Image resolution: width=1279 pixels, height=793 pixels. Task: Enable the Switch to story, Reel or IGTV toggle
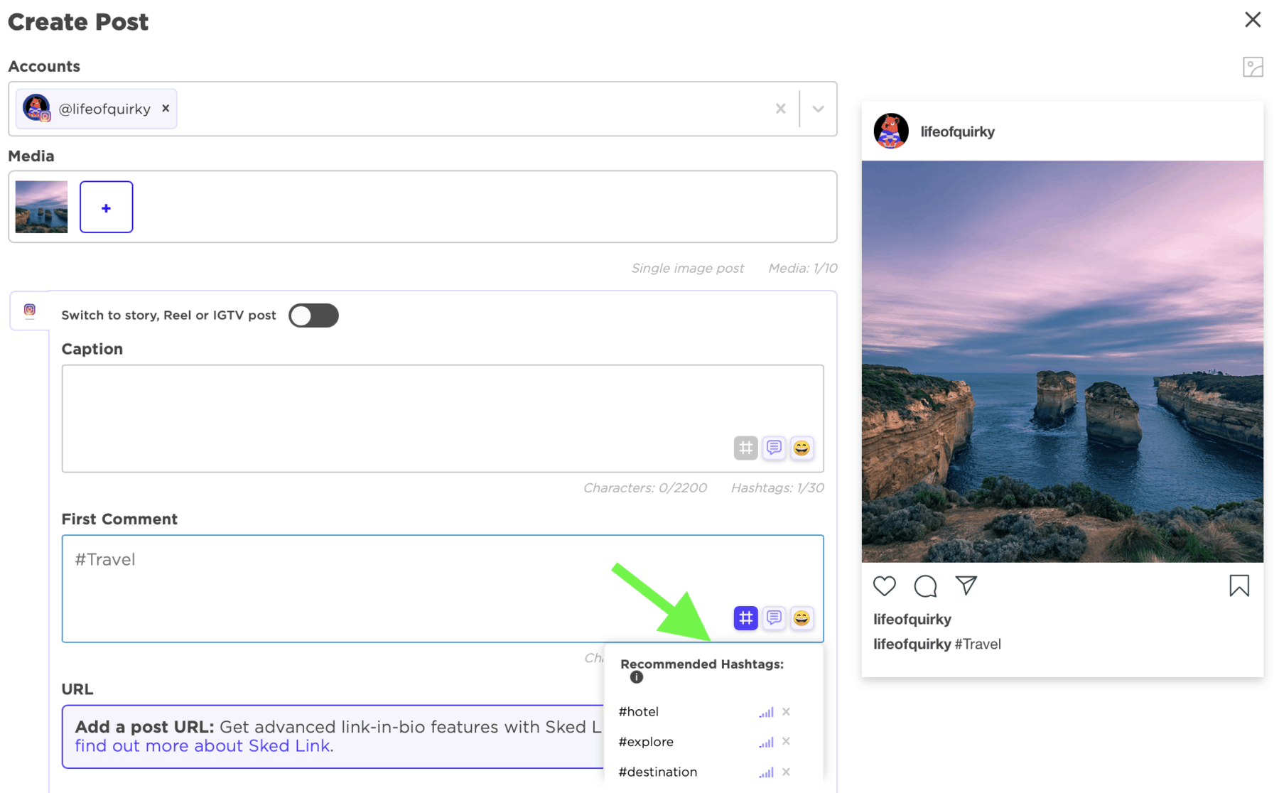point(313,315)
